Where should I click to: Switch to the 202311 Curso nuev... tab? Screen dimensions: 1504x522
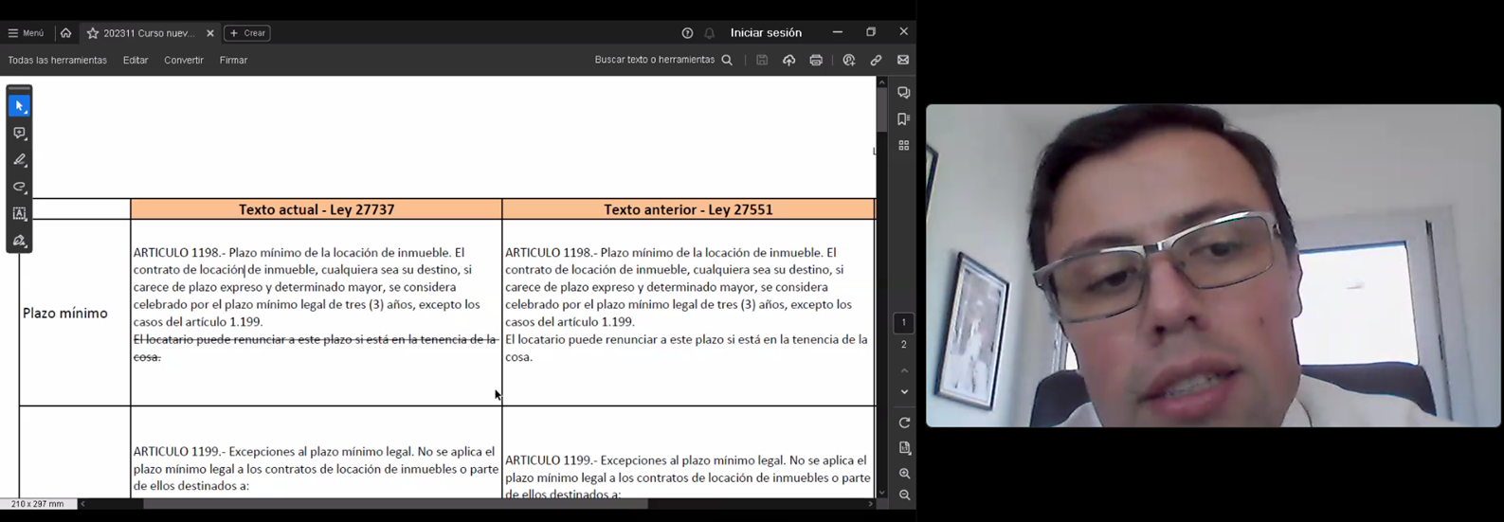click(149, 33)
